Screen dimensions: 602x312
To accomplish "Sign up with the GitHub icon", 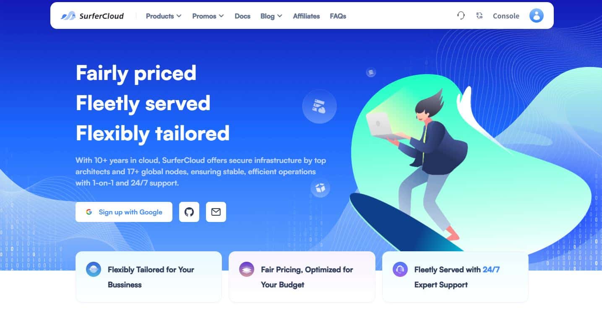I will click(x=189, y=212).
